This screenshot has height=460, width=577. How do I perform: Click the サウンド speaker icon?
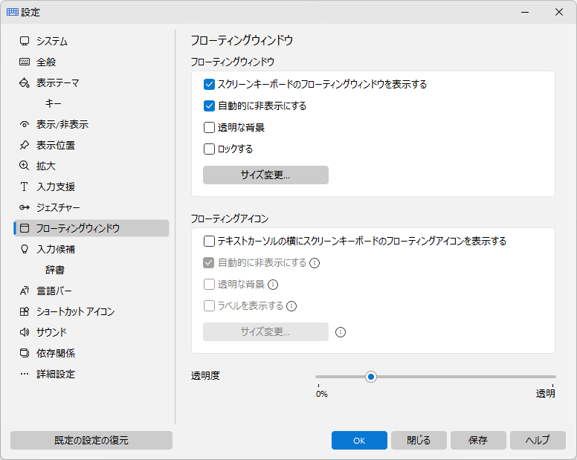coord(25,332)
